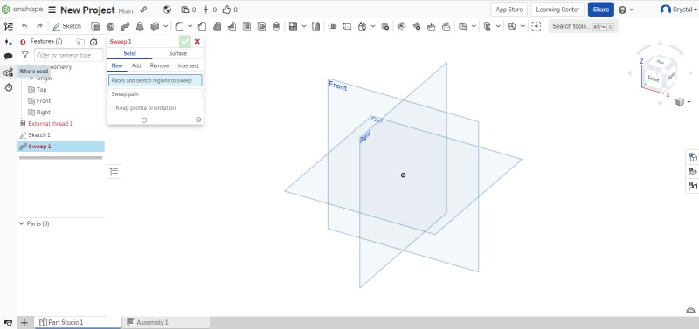Select the Loft tool
The width and height of the screenshot is (699, 329).
[x=140, y=26]
